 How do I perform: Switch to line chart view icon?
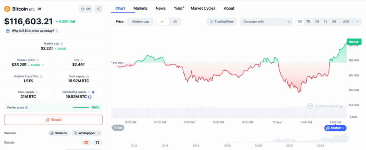click(x=162, y=21)
